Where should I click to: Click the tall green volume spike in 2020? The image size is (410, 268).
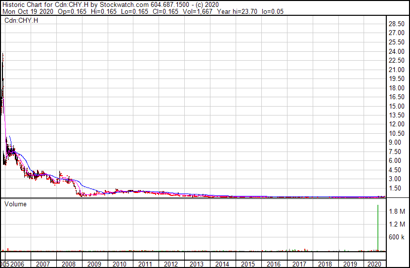pyautogui.click(x=378, y=227)
